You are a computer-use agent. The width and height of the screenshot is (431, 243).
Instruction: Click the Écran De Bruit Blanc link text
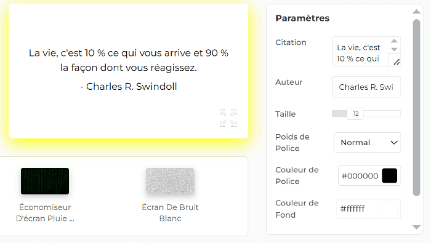tap(170, 213)
